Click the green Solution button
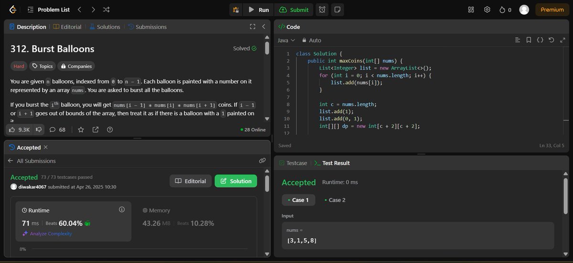This screenshot has height=263, width=573. click(x=236, y=181)
